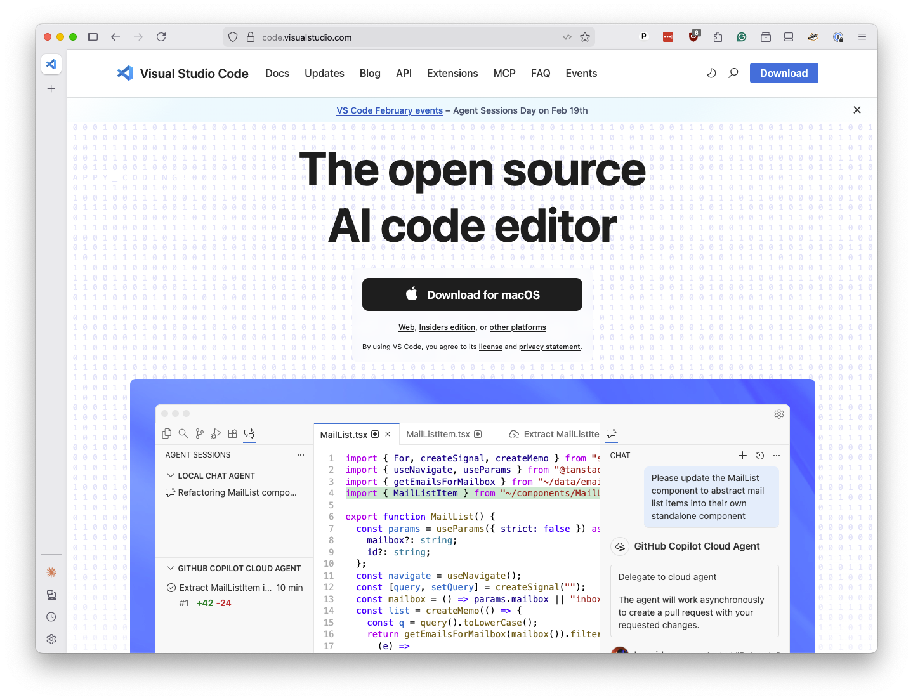This screenshot has height=700, width=913.
Task: Open more chat actions with the ellipsis icon
Action: 777,455
